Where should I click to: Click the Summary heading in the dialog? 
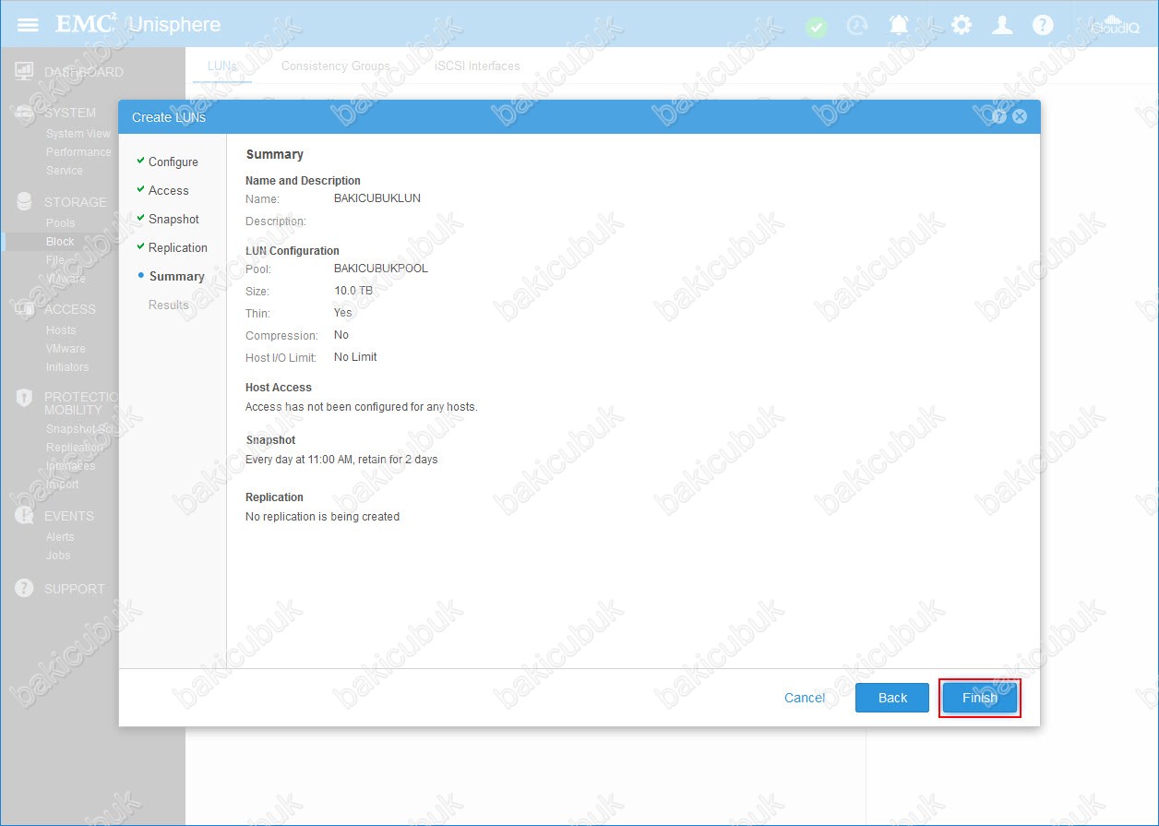[275, 154]
